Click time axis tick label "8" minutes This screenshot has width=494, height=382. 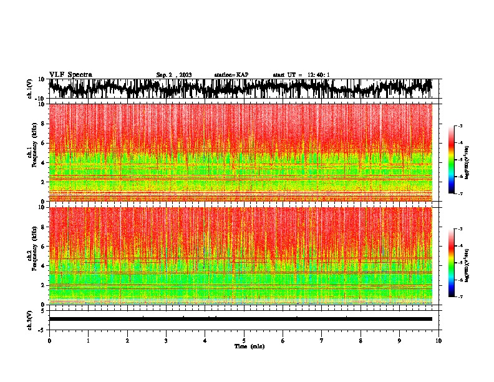[x=361, y=341]
